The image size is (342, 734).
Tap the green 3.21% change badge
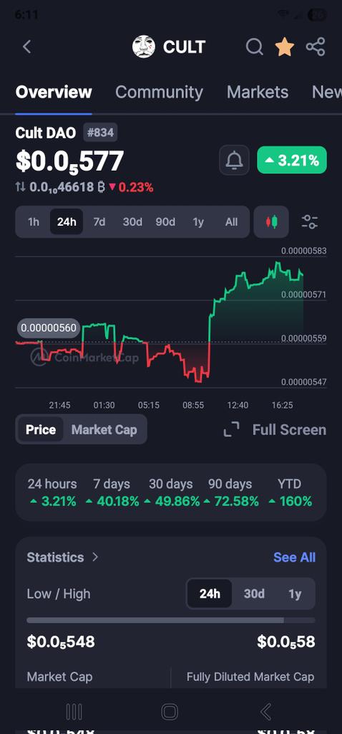point(292,160)
